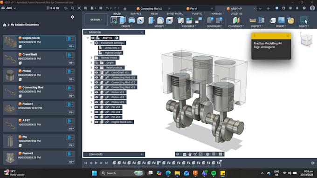The height and width of the screenshot is (178, 317).
Task: Switch to the SHEET METAL tab
Action: (175, 13)
